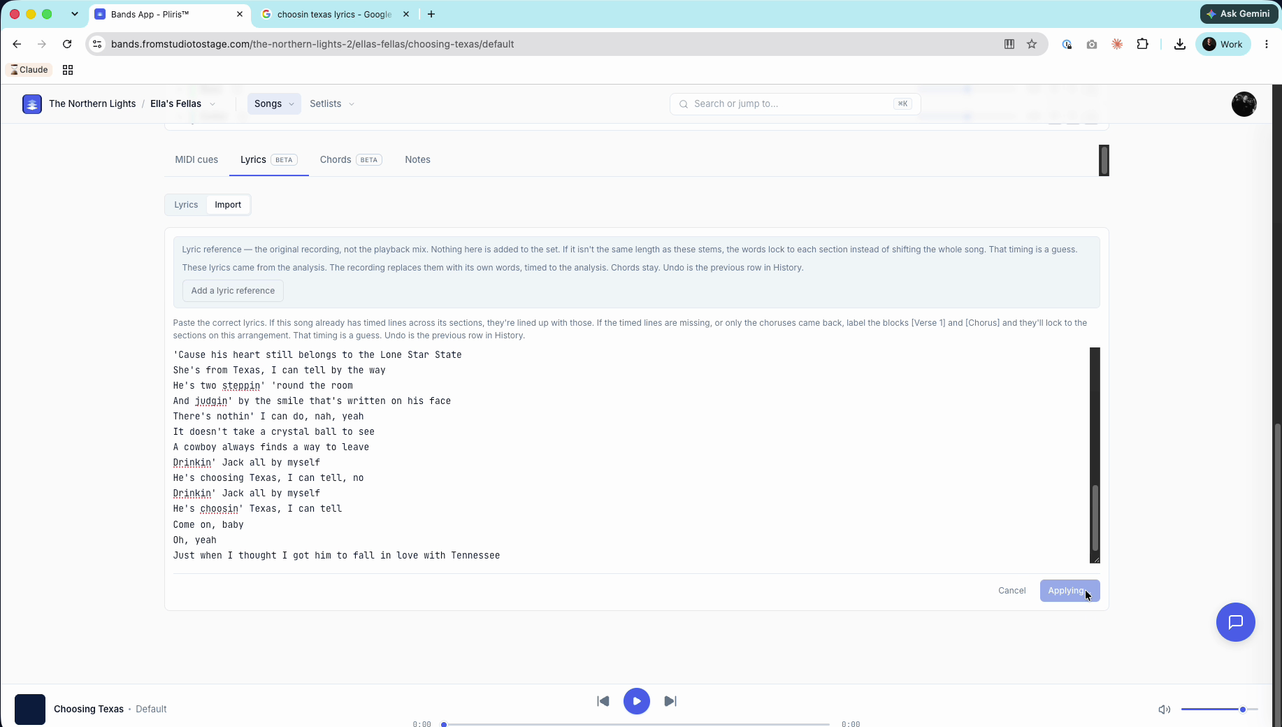Focus the Search or jump to field
This screenshot has width=1282, height=727.
(795, 103)
